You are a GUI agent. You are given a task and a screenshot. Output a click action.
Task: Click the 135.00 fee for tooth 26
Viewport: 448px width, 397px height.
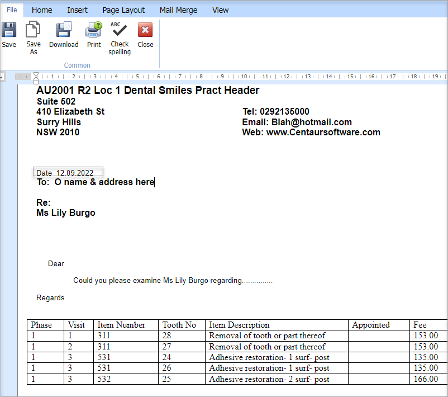pyautogui.click(x=428, y=368)
